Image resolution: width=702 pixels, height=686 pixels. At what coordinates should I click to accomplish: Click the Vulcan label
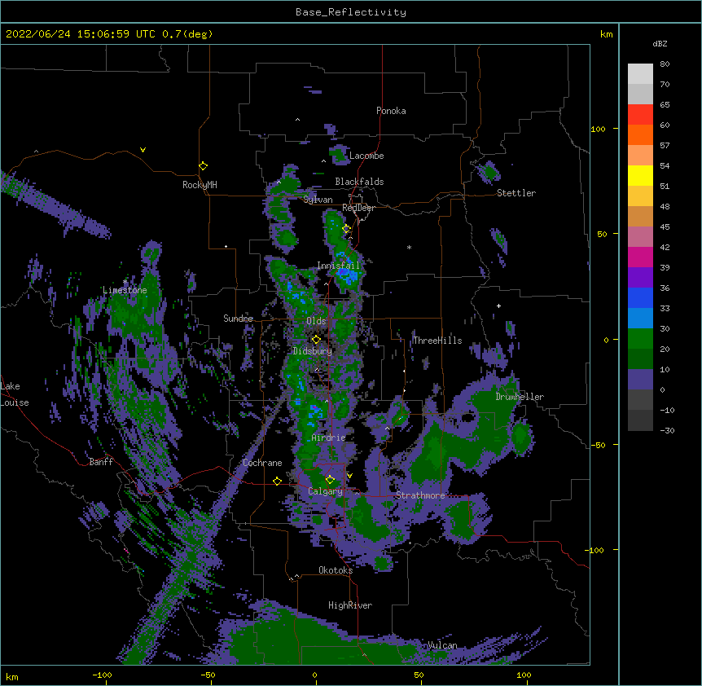(x=442, y=645)
